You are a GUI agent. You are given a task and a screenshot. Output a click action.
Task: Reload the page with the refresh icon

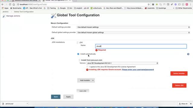[x=10, y=4]
